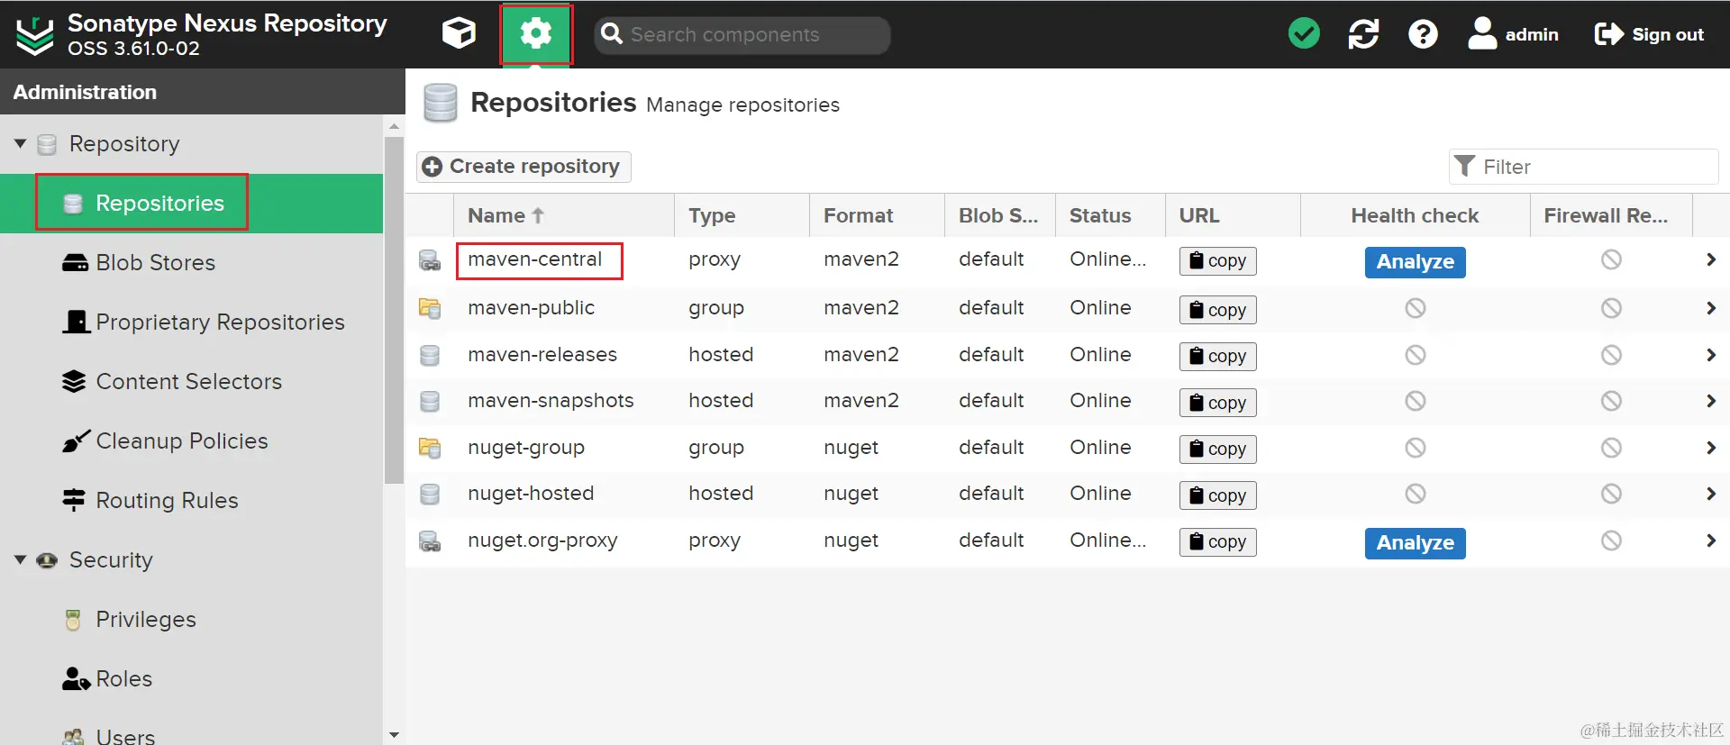The height and width of the screenshot is (745, 1730).
Task: Focus the Search components field
Action: pyautogui.click(x=742, y=34)
